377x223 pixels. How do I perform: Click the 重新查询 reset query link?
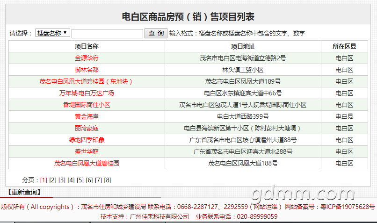[x=24, y=192]
